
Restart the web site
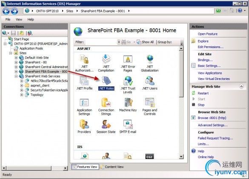pyautogui.click(x=203, y=93)
